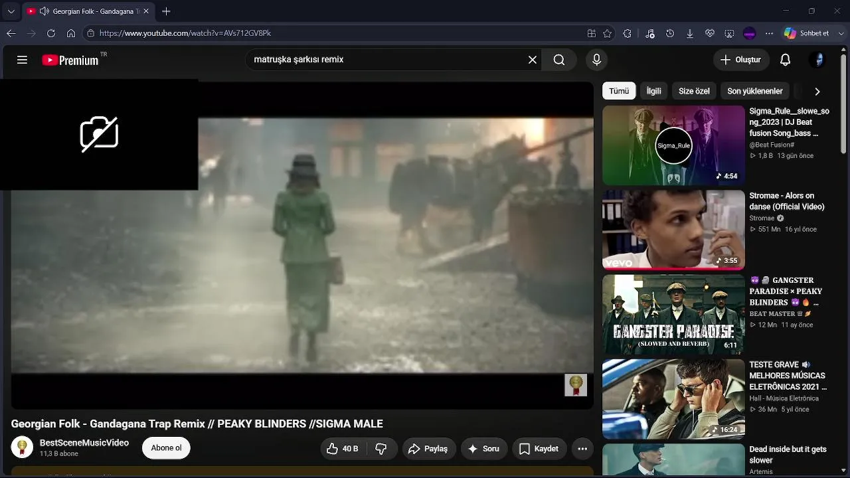The height and width of the screenshot is (478, 850).
Task: Click the YouTube favicon in the tab
Action: [31, 11]
